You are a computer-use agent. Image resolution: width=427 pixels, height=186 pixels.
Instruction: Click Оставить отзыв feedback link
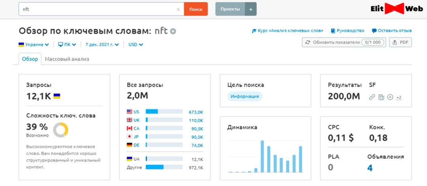point(395,31)
